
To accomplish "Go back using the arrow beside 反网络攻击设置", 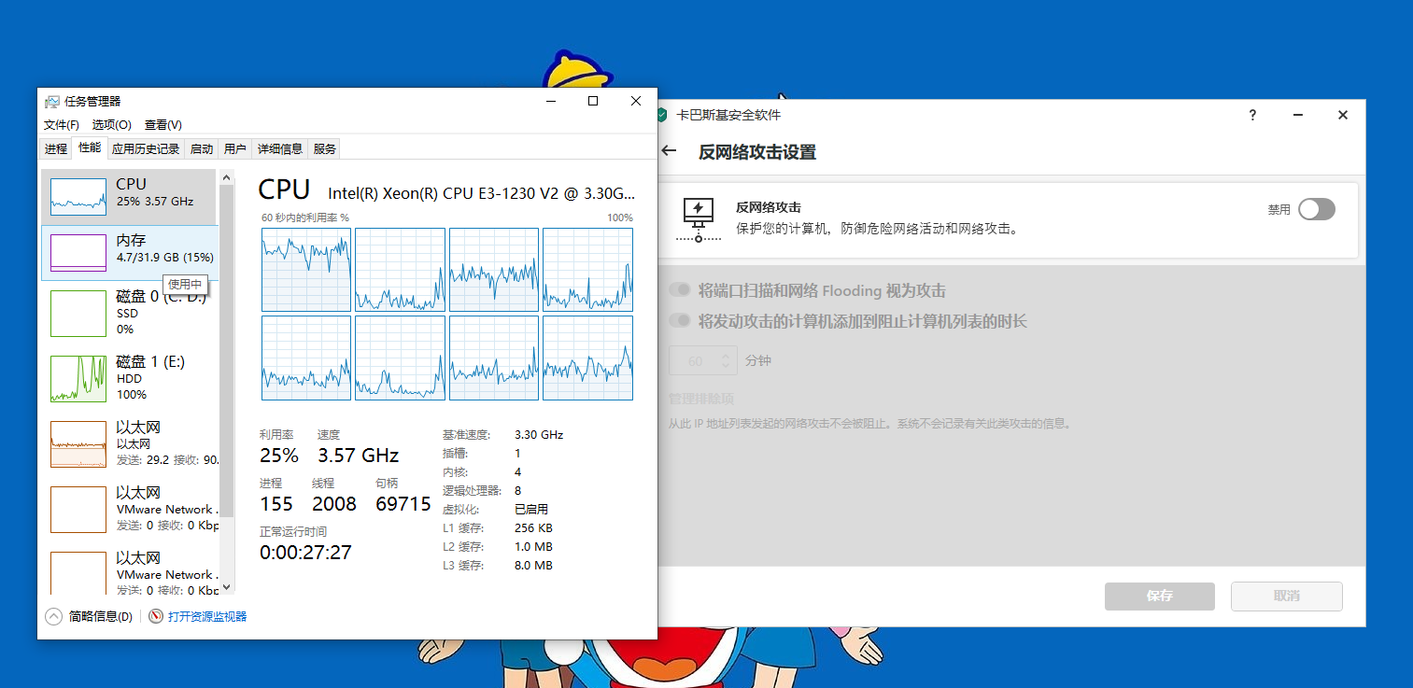I will click(669, 151).
